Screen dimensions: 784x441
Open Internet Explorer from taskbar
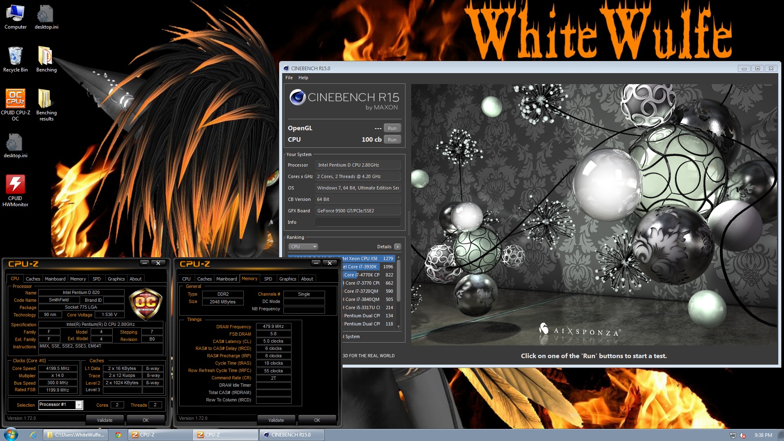tap(33, 435)
